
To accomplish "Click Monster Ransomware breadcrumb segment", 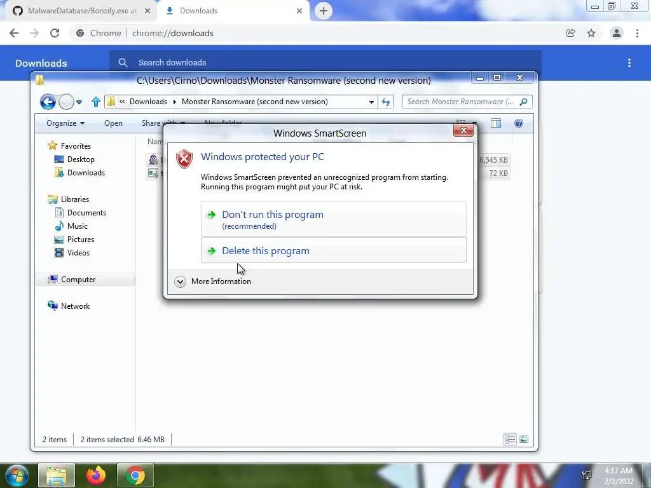I will 254,102.
